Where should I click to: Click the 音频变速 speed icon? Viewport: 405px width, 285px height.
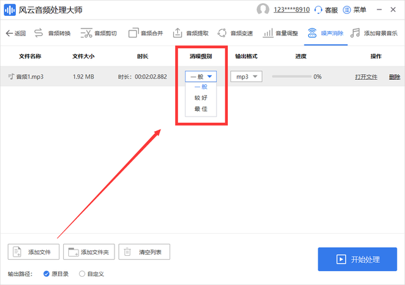point(222,33)
